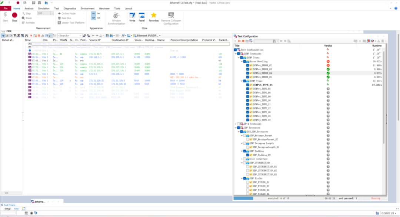Click the 'not passed: 1' status text
Image resolution: width=400 pixels, height=217 pixels.
click(x=348, y=198)
